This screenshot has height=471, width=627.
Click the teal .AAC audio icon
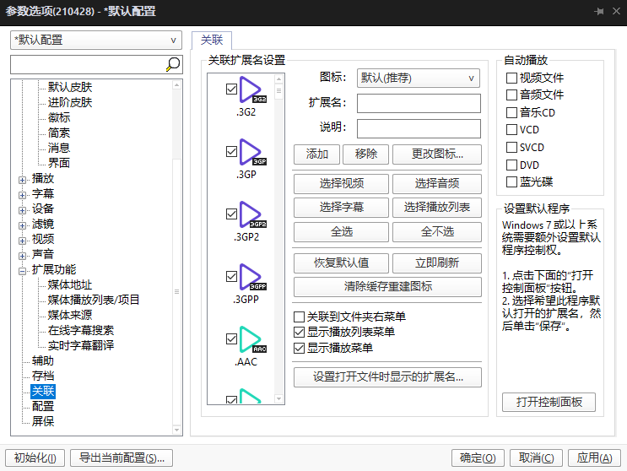(x=251, y=339)
